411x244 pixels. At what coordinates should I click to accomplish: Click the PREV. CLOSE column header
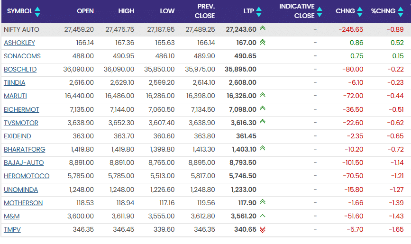pos(205,11)
